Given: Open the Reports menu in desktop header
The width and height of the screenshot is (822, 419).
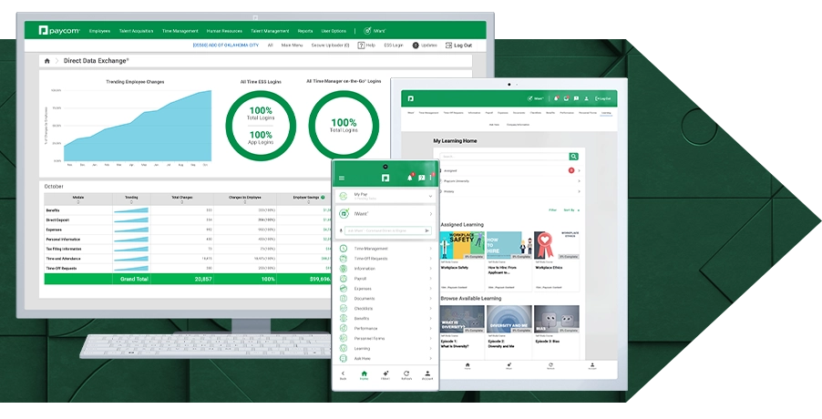Looking at the screenshot, I should [304, 31].
